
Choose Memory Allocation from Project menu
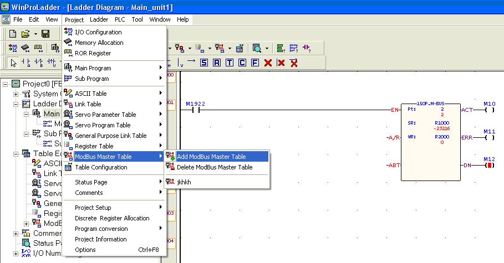pyautogui.click(x=114, y=43)
